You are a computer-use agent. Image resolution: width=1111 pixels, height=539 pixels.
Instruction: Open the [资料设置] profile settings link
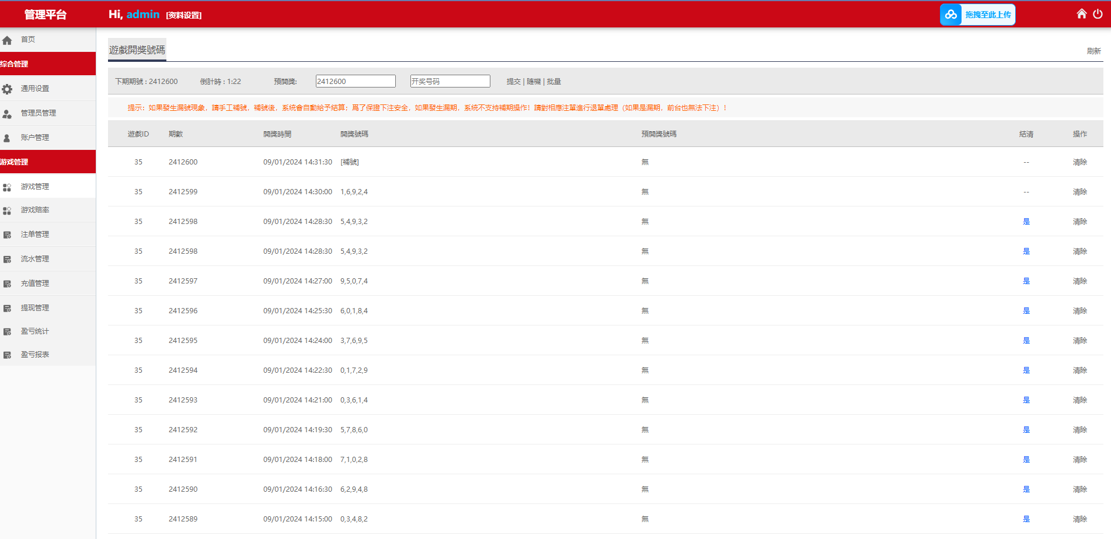pos(184,15)
